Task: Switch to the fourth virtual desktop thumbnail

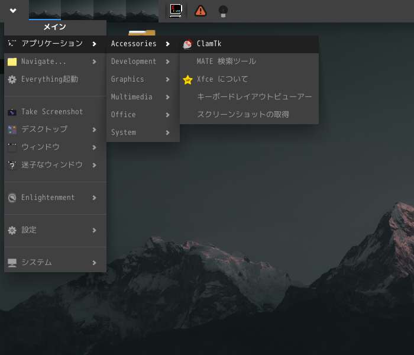Action: pyautogui.click(x=142, y=10)
